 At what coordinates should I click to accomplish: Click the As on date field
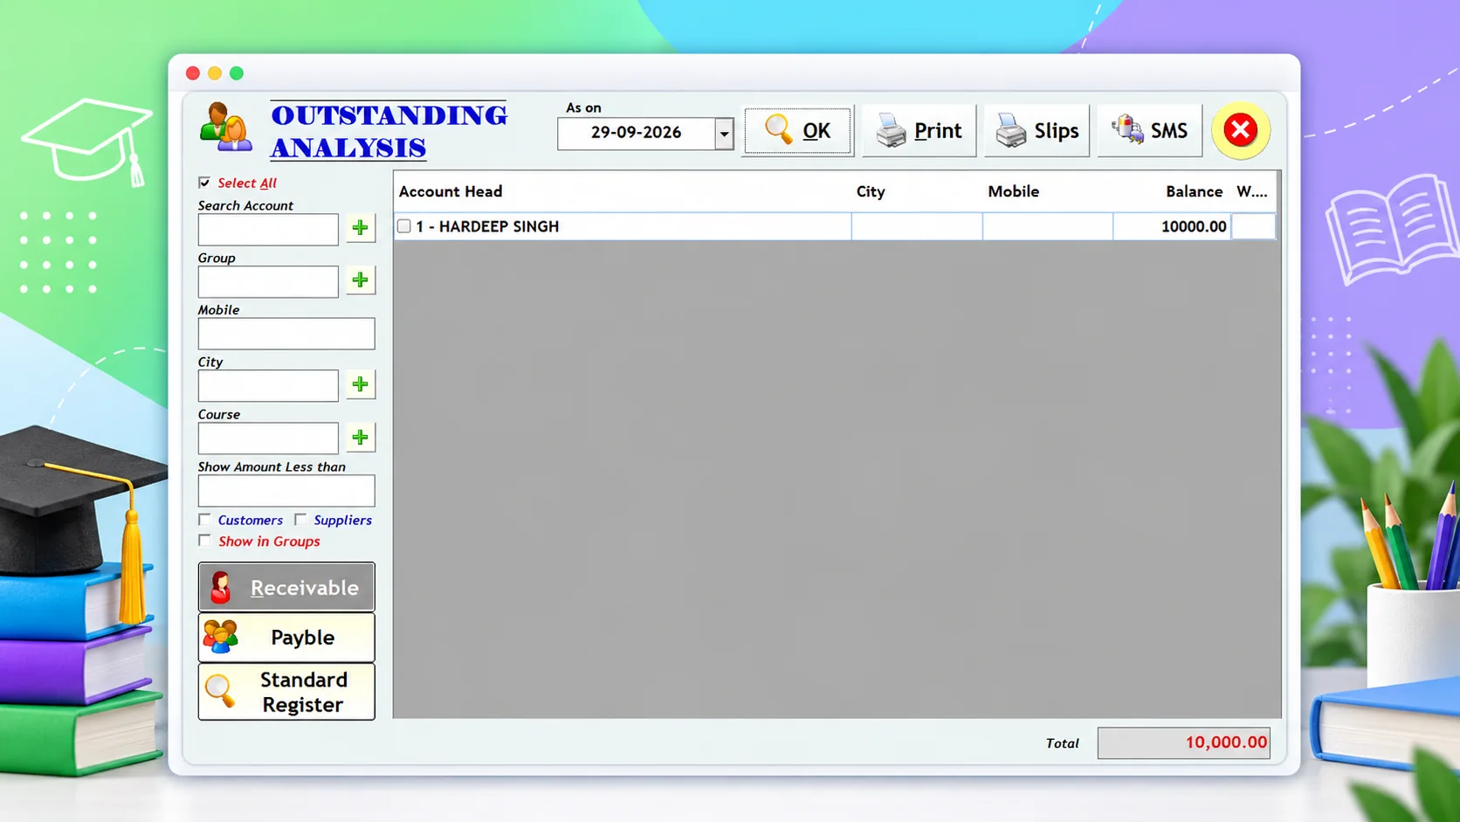[x=637, y=133]
